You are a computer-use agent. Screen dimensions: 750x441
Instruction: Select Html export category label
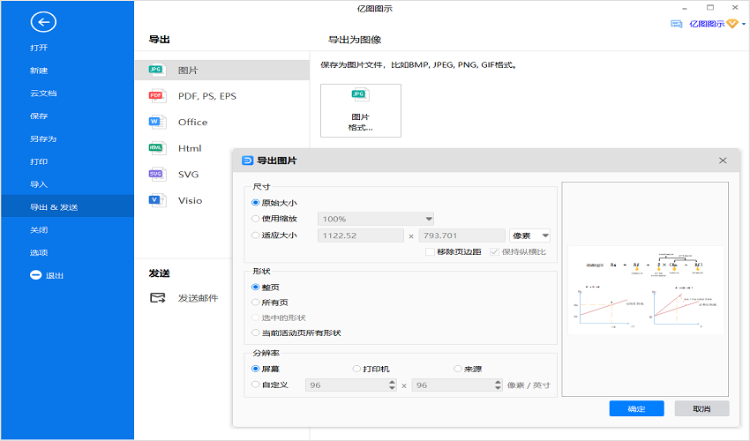pos(190,148)
